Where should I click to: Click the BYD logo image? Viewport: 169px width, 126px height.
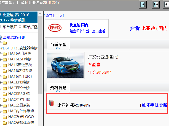point(55,28)
